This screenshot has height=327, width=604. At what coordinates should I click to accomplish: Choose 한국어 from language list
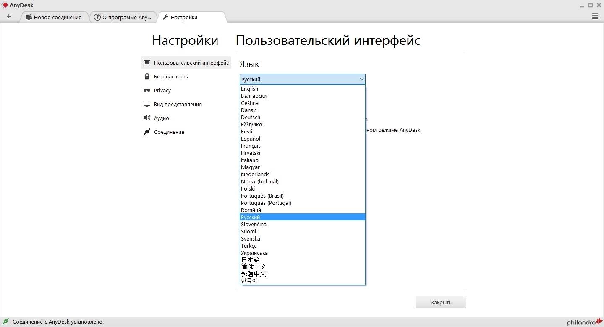[303, 281]
